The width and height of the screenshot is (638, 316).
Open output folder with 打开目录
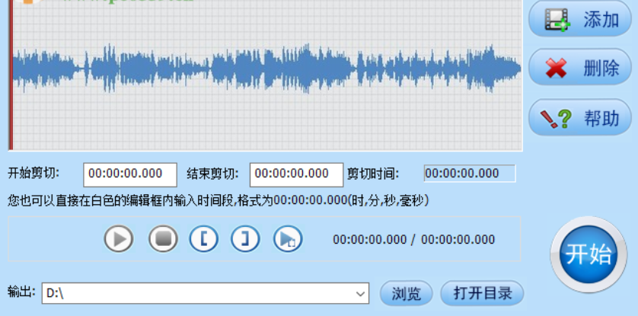pos(482,293)
